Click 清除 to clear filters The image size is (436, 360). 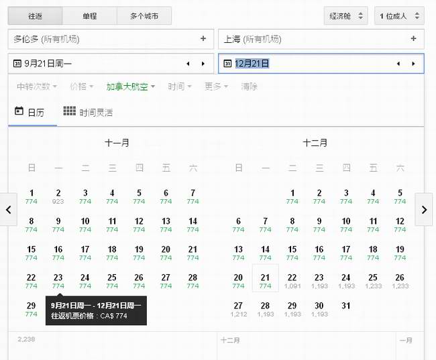pos(249,86)
